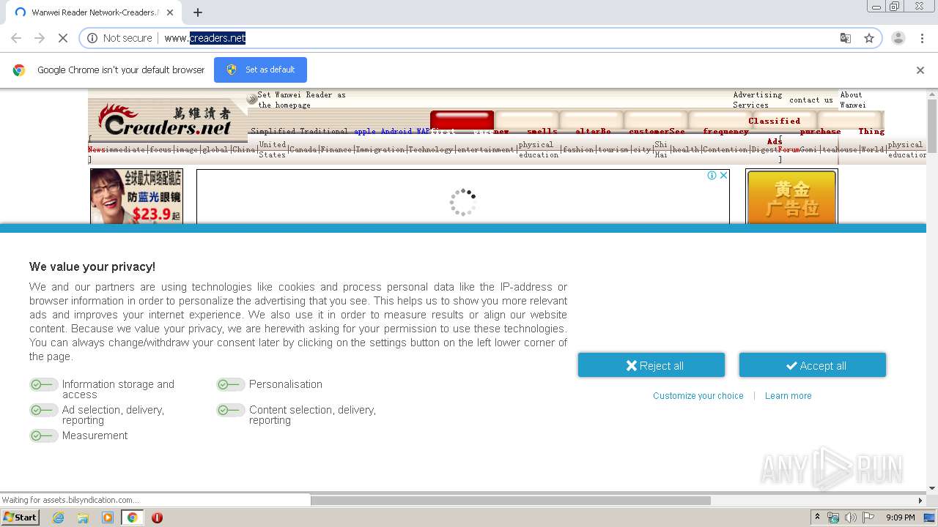Image resolution: width=938 pixels, height=527 pixels.
Task: Open the gold advertisement slot thumbnail
Action: point(791,196)
